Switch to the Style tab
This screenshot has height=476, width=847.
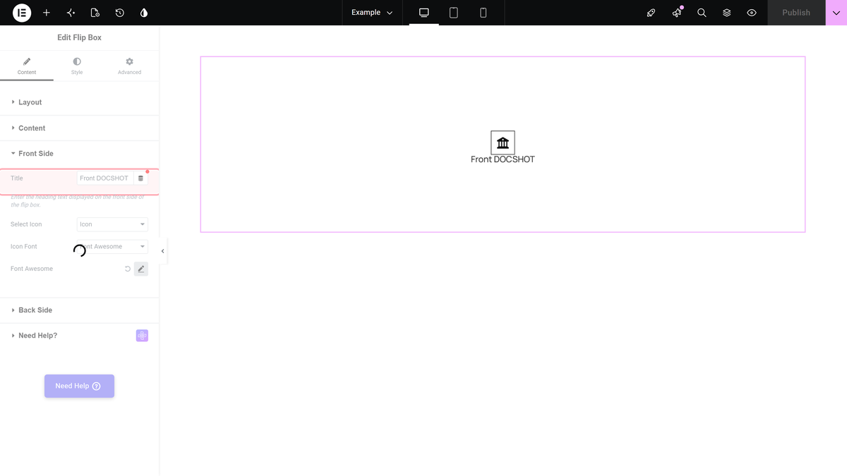[77, 66]
